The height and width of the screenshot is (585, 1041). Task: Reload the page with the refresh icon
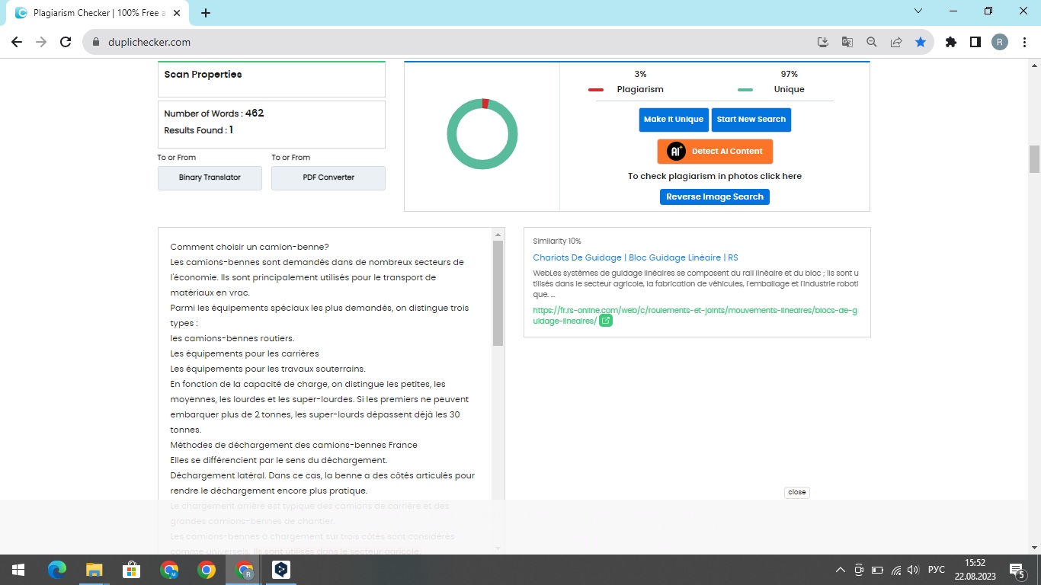(66, 42)
